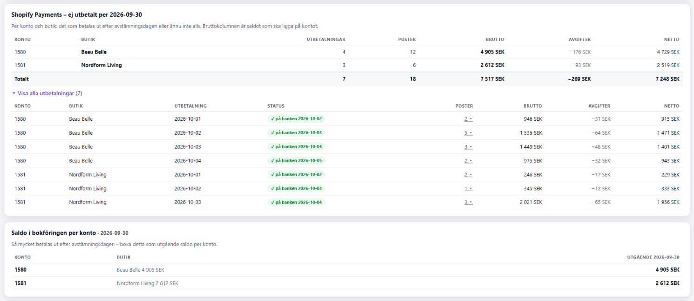Viewport: 694px width, 301px height.
Task: Select the fee value "−93 SEK"
Action: 581,65
